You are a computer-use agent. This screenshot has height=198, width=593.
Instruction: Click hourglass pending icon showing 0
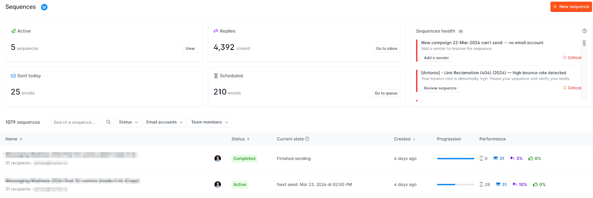481,158
